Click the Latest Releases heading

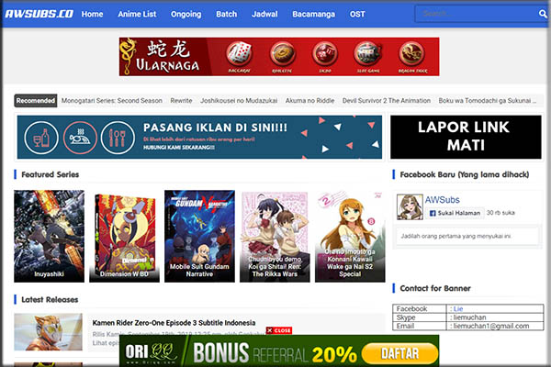point(50,300)
